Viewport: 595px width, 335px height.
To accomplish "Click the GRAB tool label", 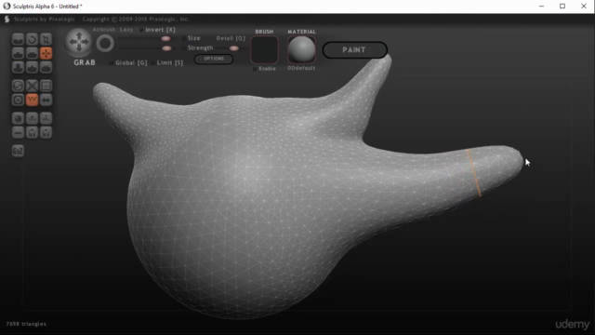I will point(85,62).
